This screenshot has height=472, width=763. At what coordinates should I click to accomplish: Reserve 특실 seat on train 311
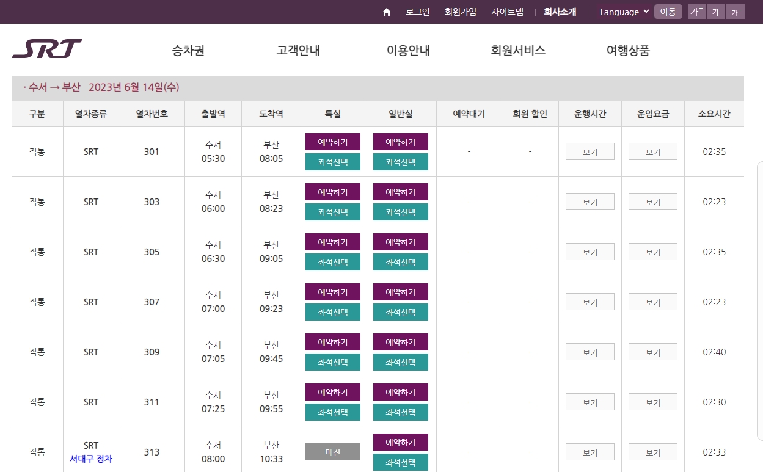click(x=333, y=392)
